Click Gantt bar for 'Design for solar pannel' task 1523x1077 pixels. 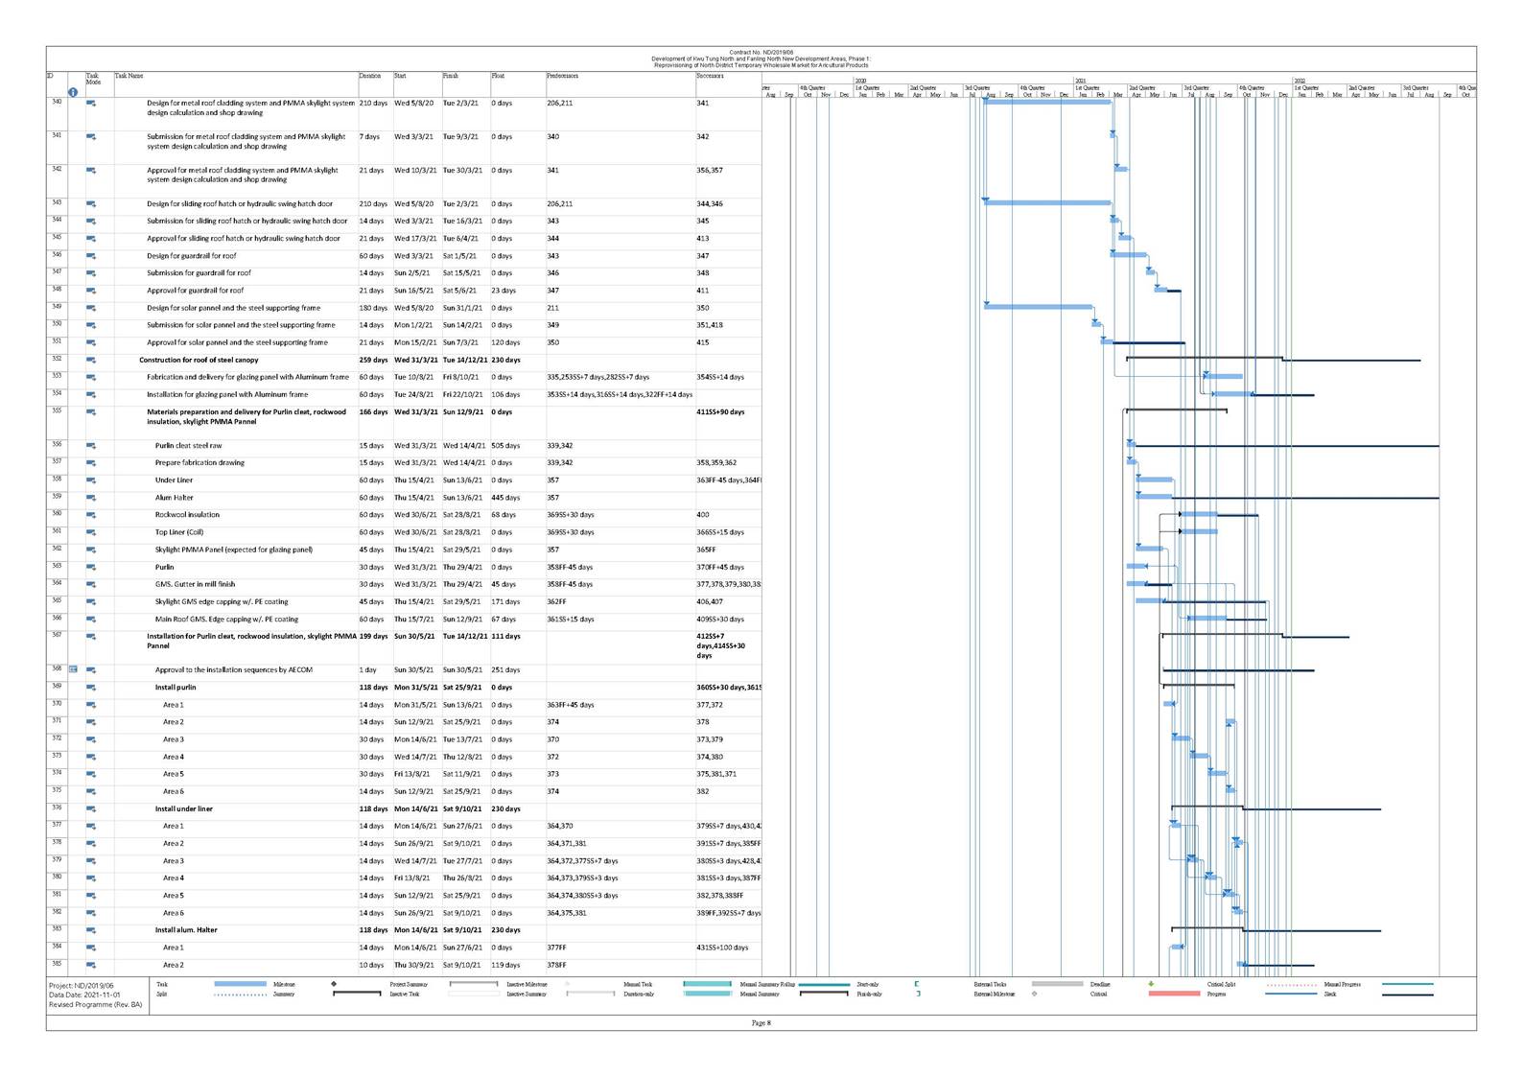pyautogui.click(x=1038, y=307)
